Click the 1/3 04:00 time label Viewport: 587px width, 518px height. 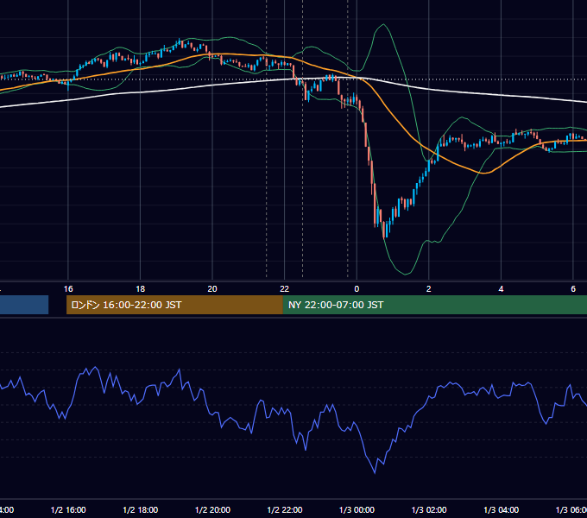point(502,509)
